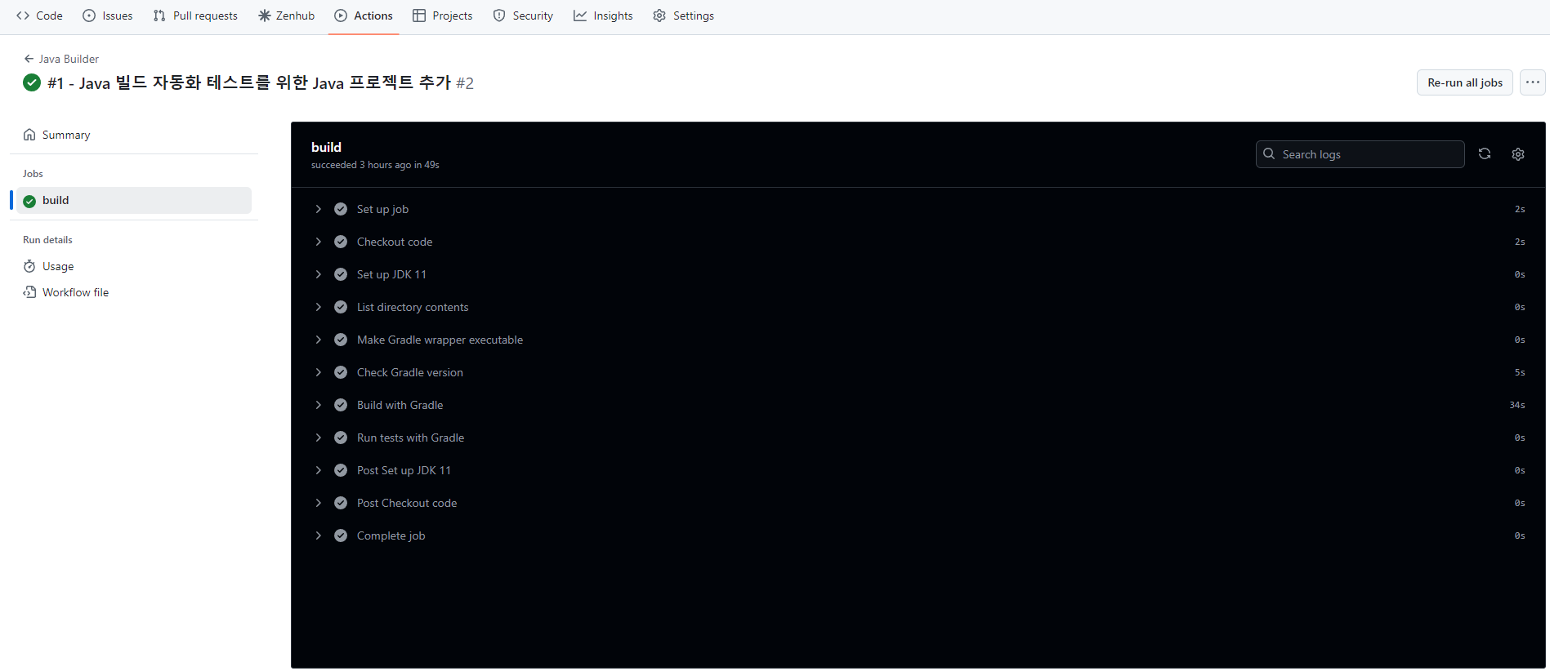View the Workflow file
The image size is (1550, 671).
click(134, 292)
